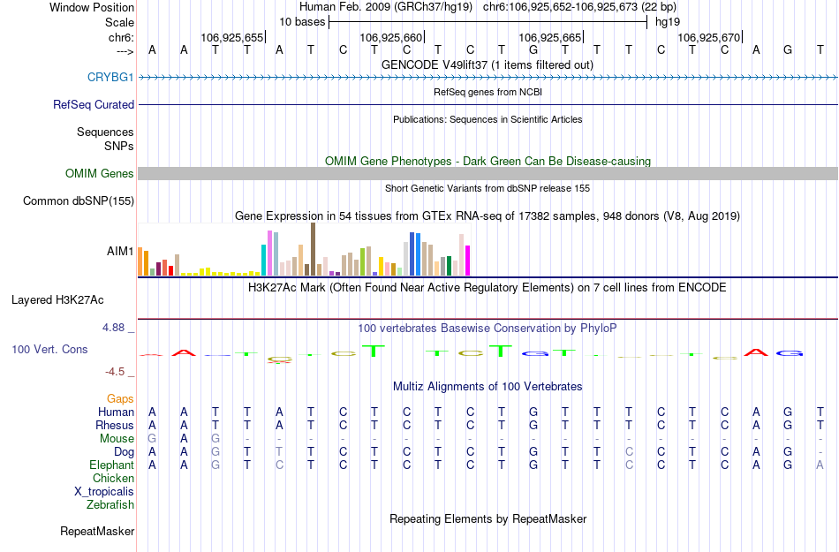Select the Gaps row label
This screenshot has width=839, height=552.
click(x=120, y=398)
